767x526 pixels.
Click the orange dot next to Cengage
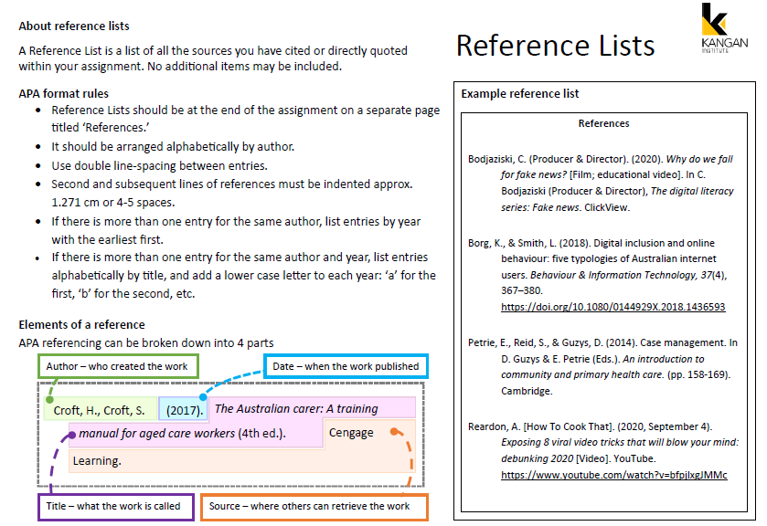(x=394, y=432)
